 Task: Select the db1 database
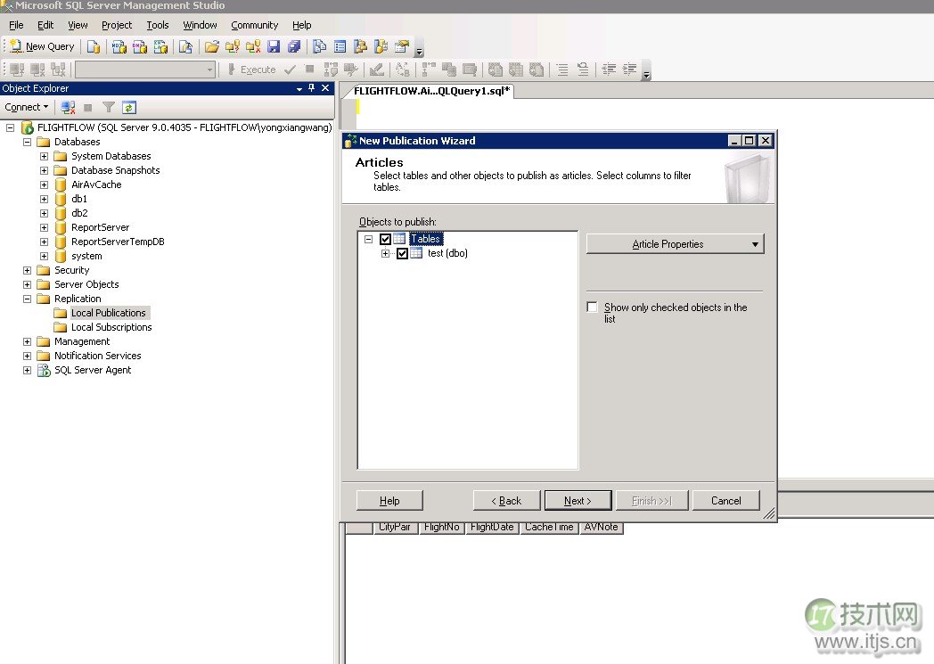coord(79,199)
